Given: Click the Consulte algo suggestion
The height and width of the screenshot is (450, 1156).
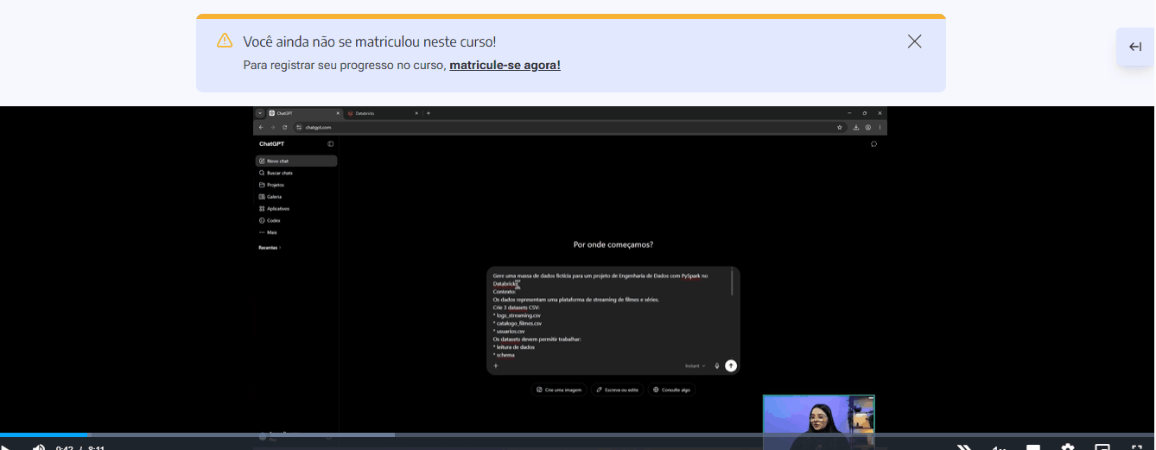Looking at the screenshot, I should coord(671,390).
